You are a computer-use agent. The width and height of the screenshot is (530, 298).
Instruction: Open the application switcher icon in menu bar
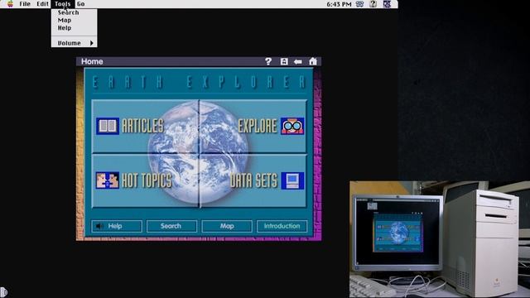point(387,4)
